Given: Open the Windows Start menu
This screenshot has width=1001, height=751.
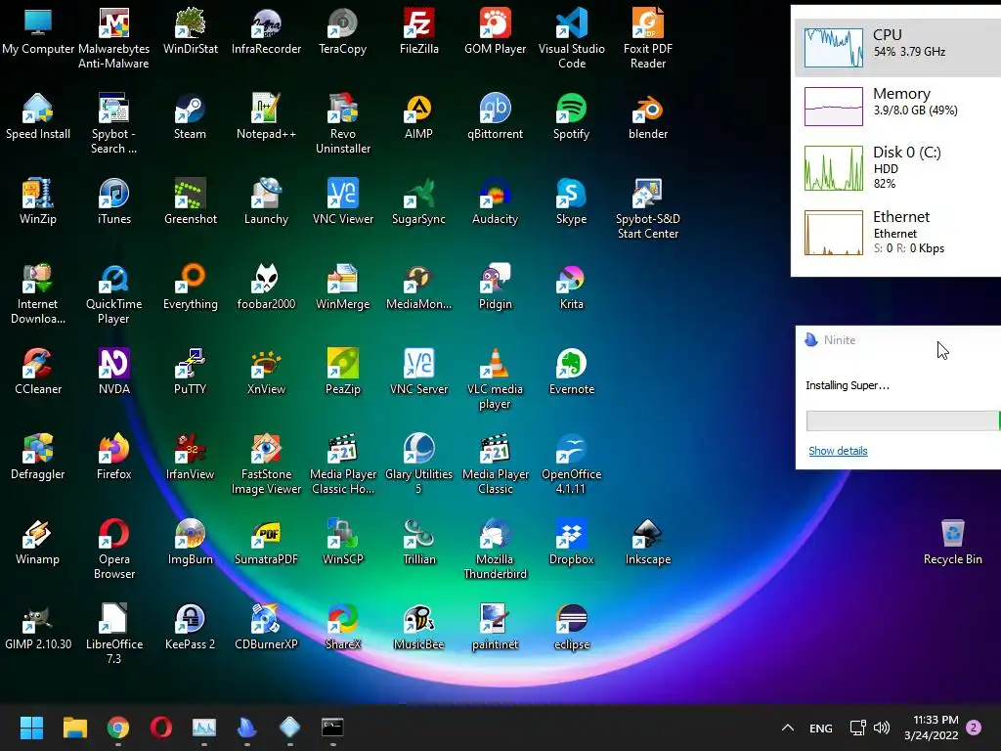Looking at the screenshot, I should pos(31,728).
